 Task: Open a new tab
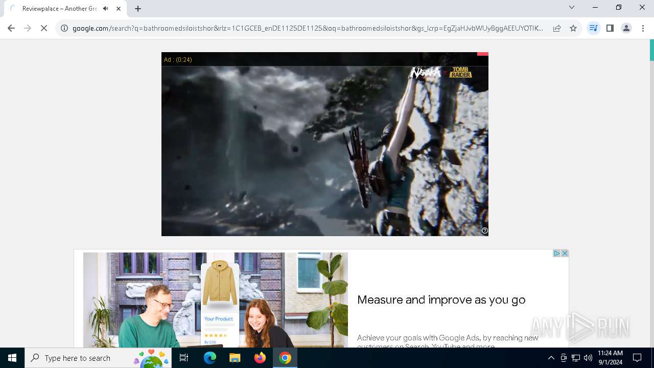(x=138, y=9)
